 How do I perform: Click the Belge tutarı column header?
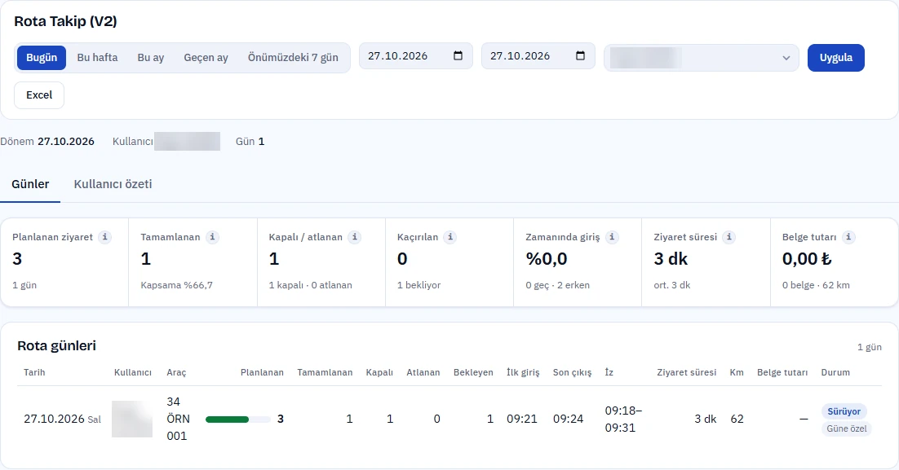click(x=782, y=373)
